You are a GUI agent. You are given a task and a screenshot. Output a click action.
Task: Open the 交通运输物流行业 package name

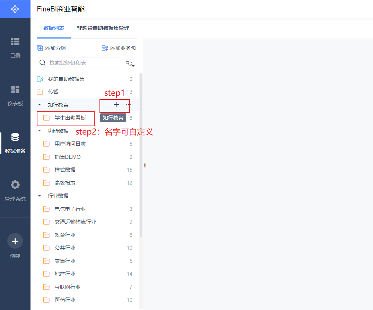coord(76,222)
